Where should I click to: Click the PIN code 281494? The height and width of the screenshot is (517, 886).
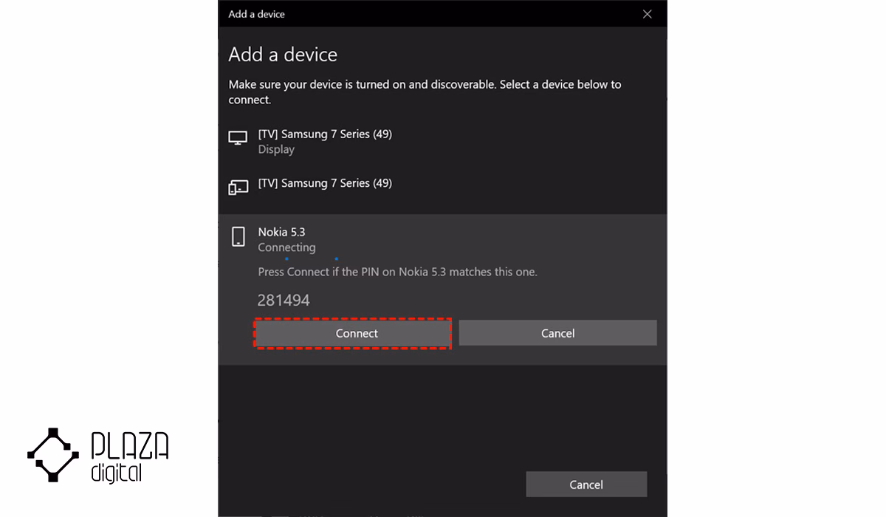point(284,301)
